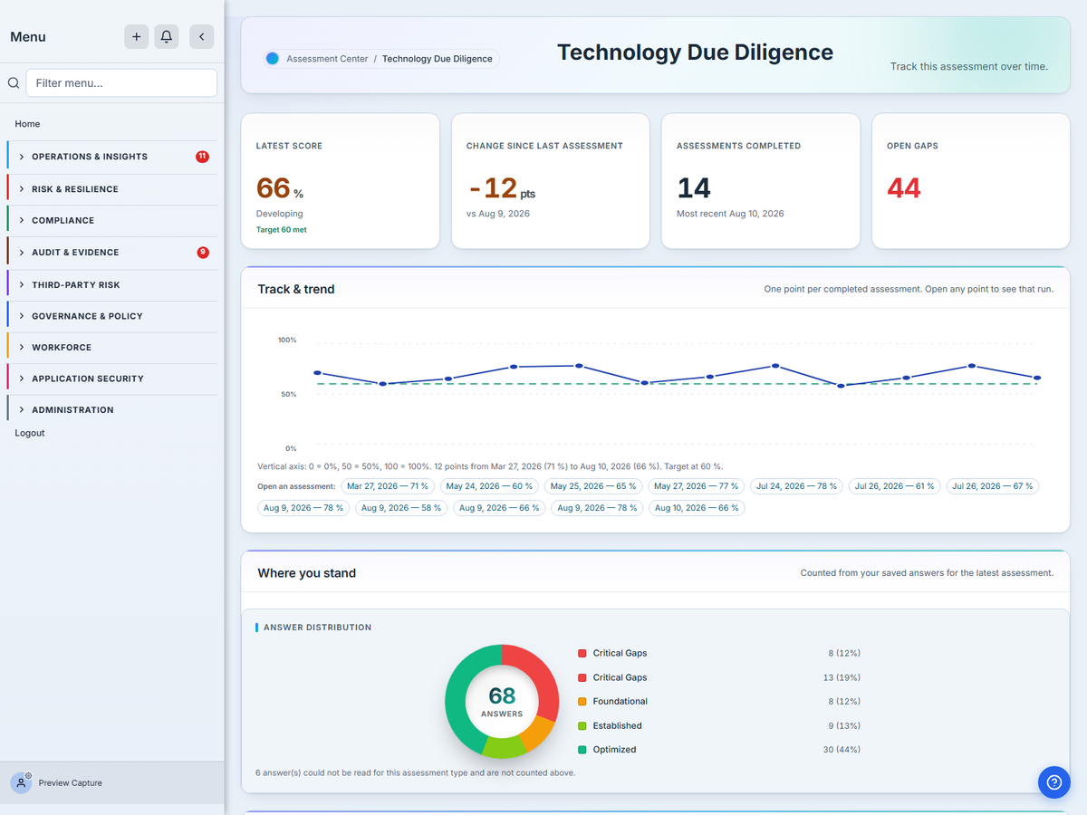Click 'Track this assessment over time.' text
The image size is (1087, 815).
(x=969, y=66)
